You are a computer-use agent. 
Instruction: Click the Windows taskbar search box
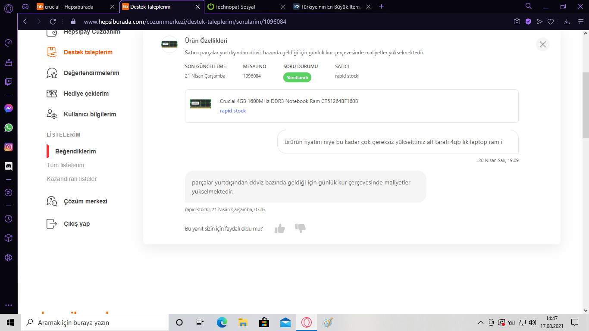click(x=95, y=322)
